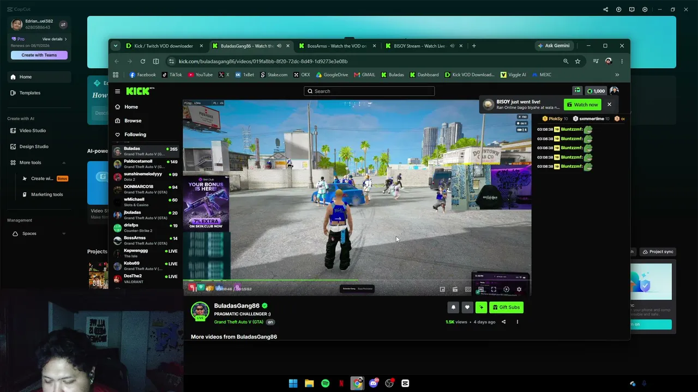This screenshot has width=698, height=392.
Task: Click Search field on Kick
Action: point(369,91)
